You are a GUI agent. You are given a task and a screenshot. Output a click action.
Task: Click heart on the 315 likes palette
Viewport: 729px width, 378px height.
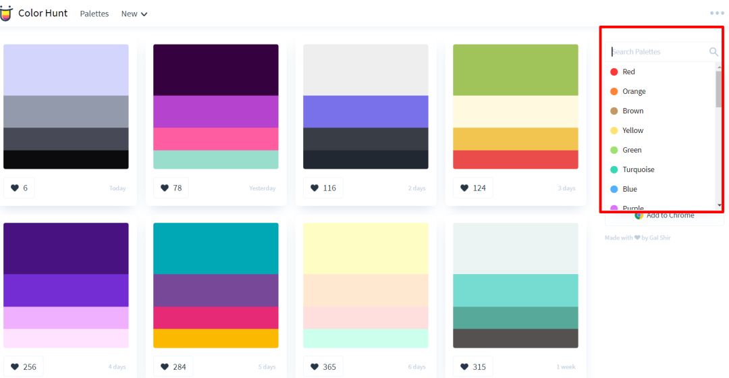pos(464,367)
